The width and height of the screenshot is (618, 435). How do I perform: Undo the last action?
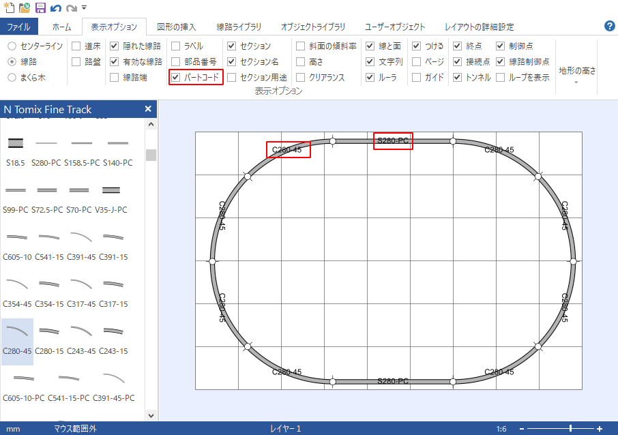[x=55, y=7]
